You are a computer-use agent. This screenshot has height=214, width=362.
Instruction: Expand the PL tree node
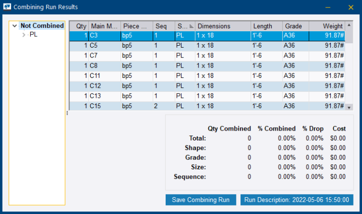pyautogui.click(x=23, y=35)
